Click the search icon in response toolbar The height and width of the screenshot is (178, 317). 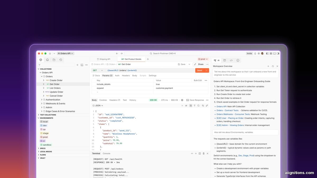[x=198, y=105]
